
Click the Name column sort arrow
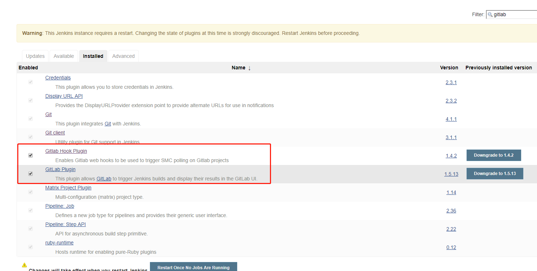click(249, 68)
